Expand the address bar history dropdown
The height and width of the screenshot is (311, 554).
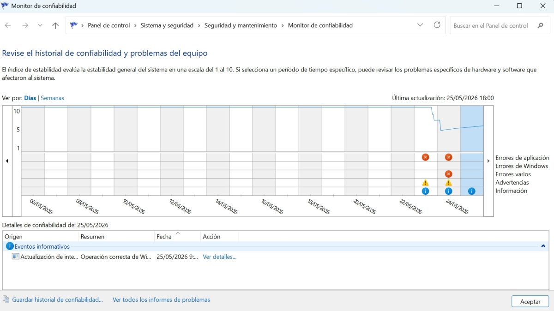point(420,25)
